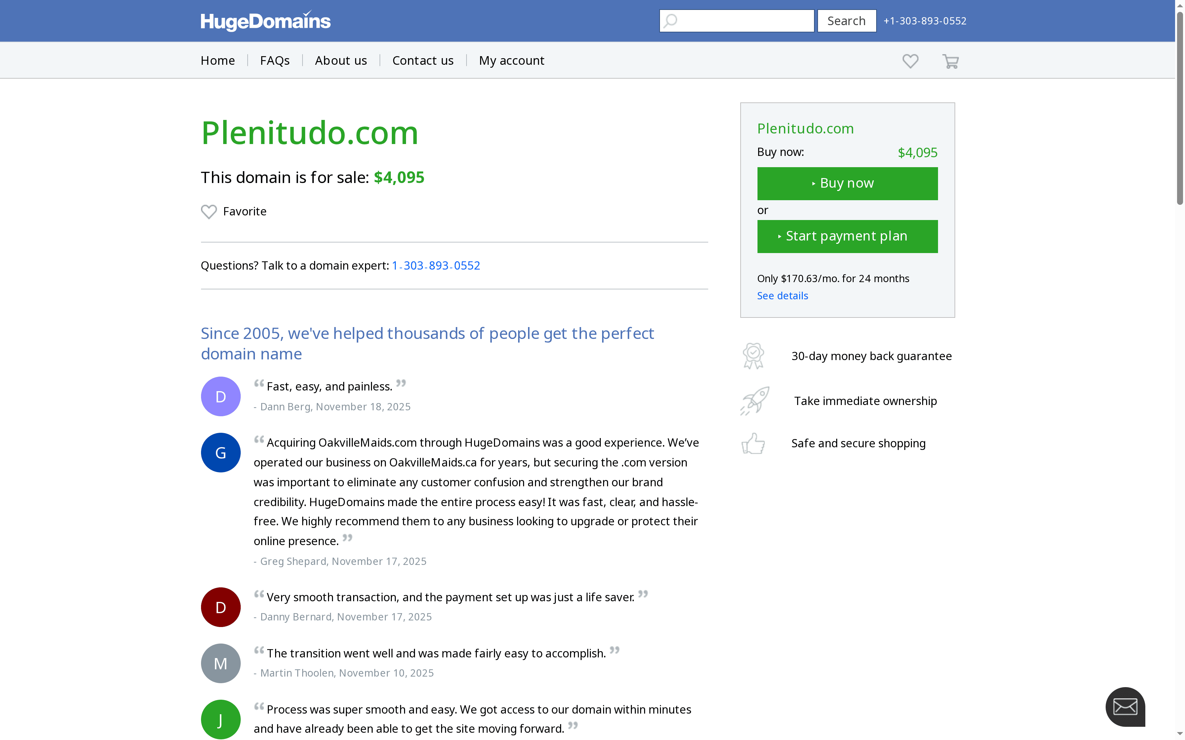The image size is (1185, 740).
Task: Open See details for monthly pricing
Action: point(782,295)
